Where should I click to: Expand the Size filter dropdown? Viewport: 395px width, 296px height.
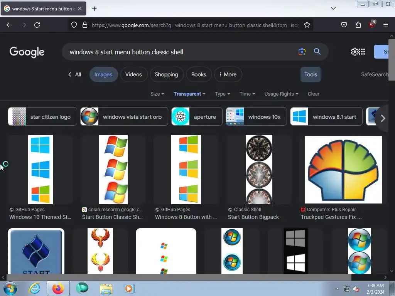157,94
